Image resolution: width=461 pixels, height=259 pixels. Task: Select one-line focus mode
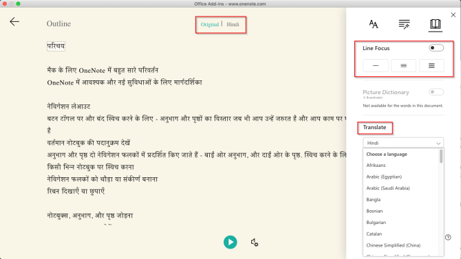tap(376, 65)
